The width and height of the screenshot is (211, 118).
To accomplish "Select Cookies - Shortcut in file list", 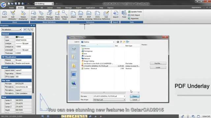I will (x=89, y=69).
